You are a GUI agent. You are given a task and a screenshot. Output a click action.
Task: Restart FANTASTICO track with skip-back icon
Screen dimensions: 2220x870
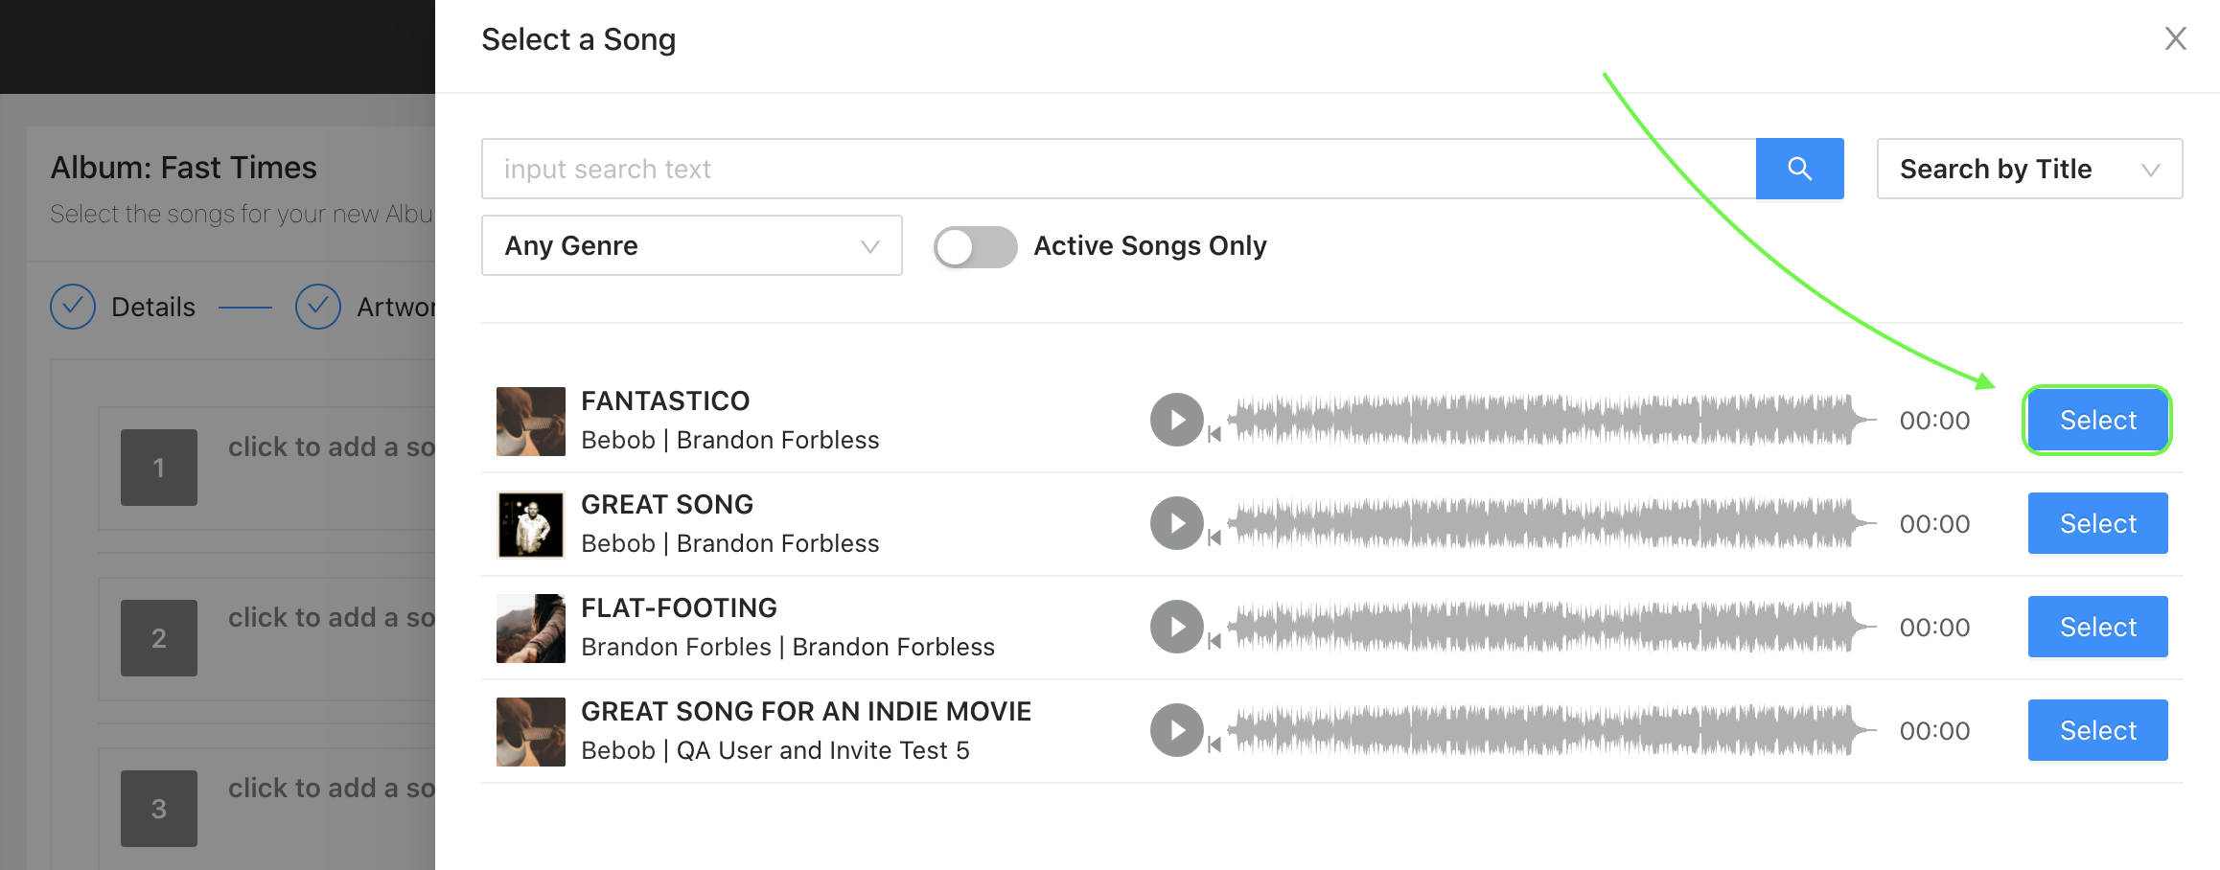(x=1214, y=434)
